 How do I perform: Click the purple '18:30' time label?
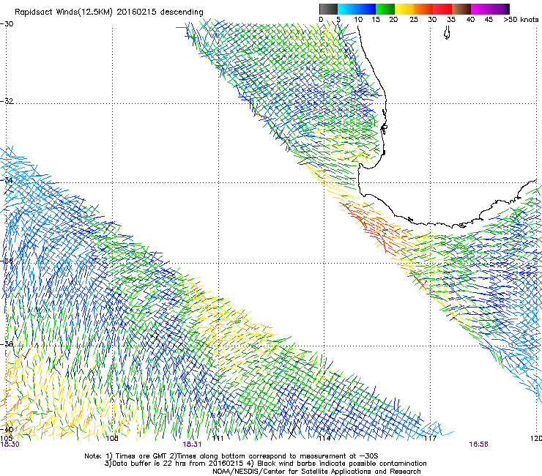point(10,445)
